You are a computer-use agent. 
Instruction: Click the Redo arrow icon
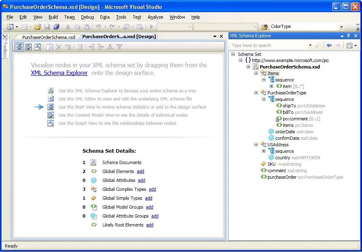112,27
